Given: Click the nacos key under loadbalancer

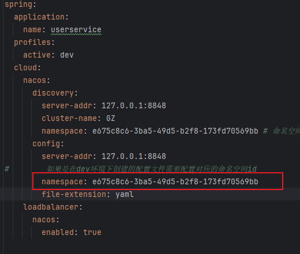Looking at the screenshot, I should point(44,219).
